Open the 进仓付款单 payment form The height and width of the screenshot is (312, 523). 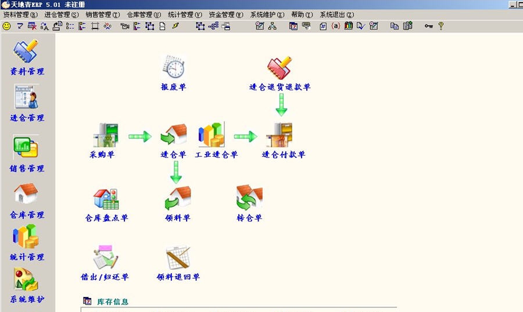click(284, 141)
